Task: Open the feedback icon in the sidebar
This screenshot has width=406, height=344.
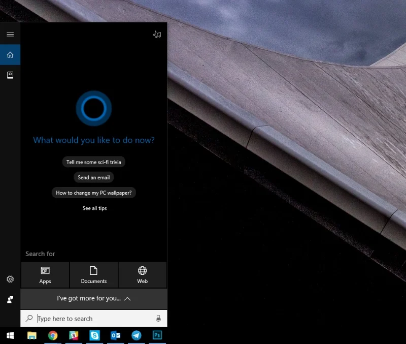Action: [10, 300]
